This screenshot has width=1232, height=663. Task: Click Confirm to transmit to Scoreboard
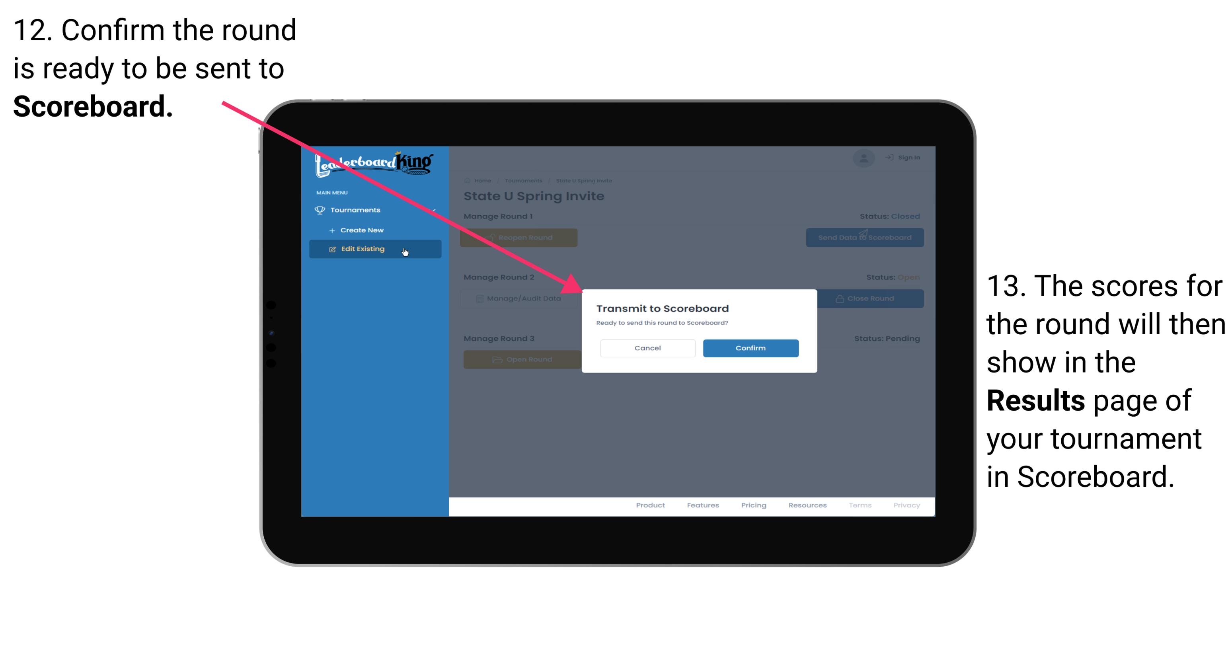pos(749,348)
